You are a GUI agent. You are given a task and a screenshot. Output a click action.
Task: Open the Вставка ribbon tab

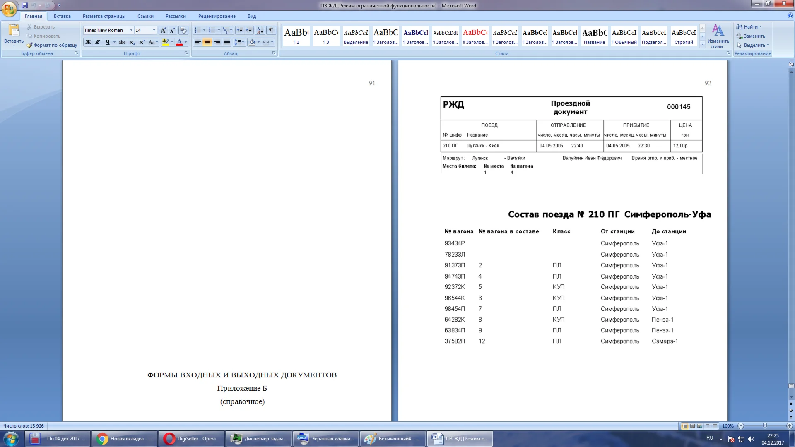pos(62,16)
